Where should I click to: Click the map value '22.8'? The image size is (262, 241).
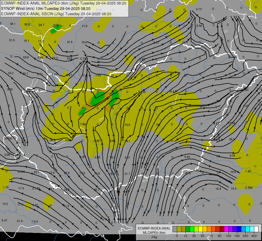pos(67,173)
